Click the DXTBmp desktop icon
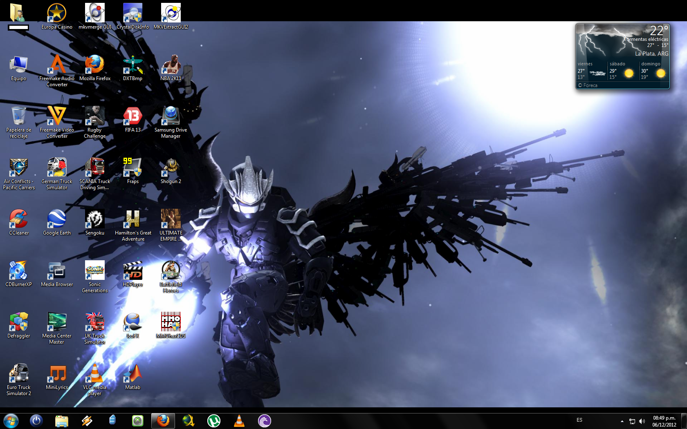The image size is (687, 429). (x=133, y=68)
